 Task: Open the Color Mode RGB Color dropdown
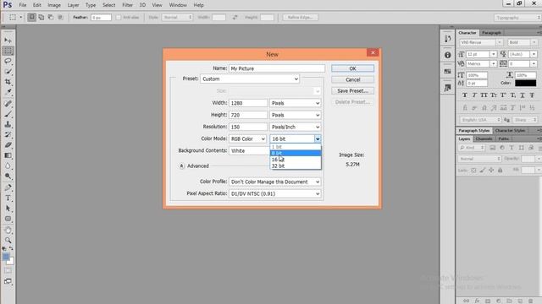[x=247, y=138]
